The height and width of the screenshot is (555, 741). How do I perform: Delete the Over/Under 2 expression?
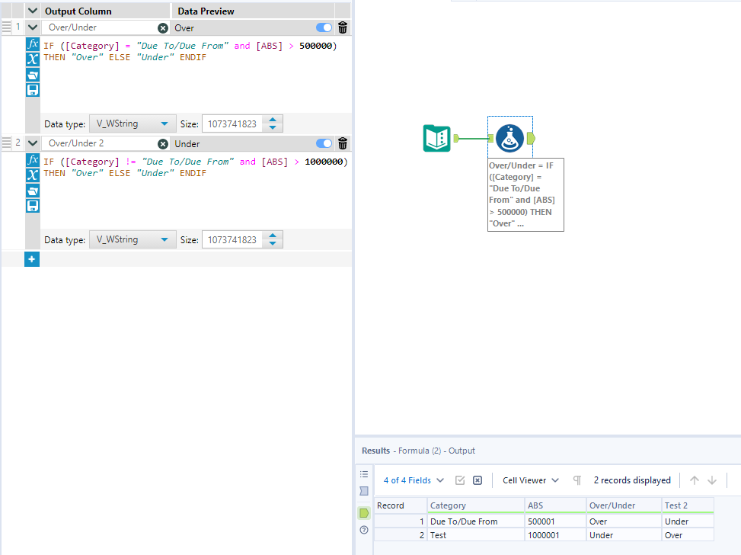pos(343,143)
